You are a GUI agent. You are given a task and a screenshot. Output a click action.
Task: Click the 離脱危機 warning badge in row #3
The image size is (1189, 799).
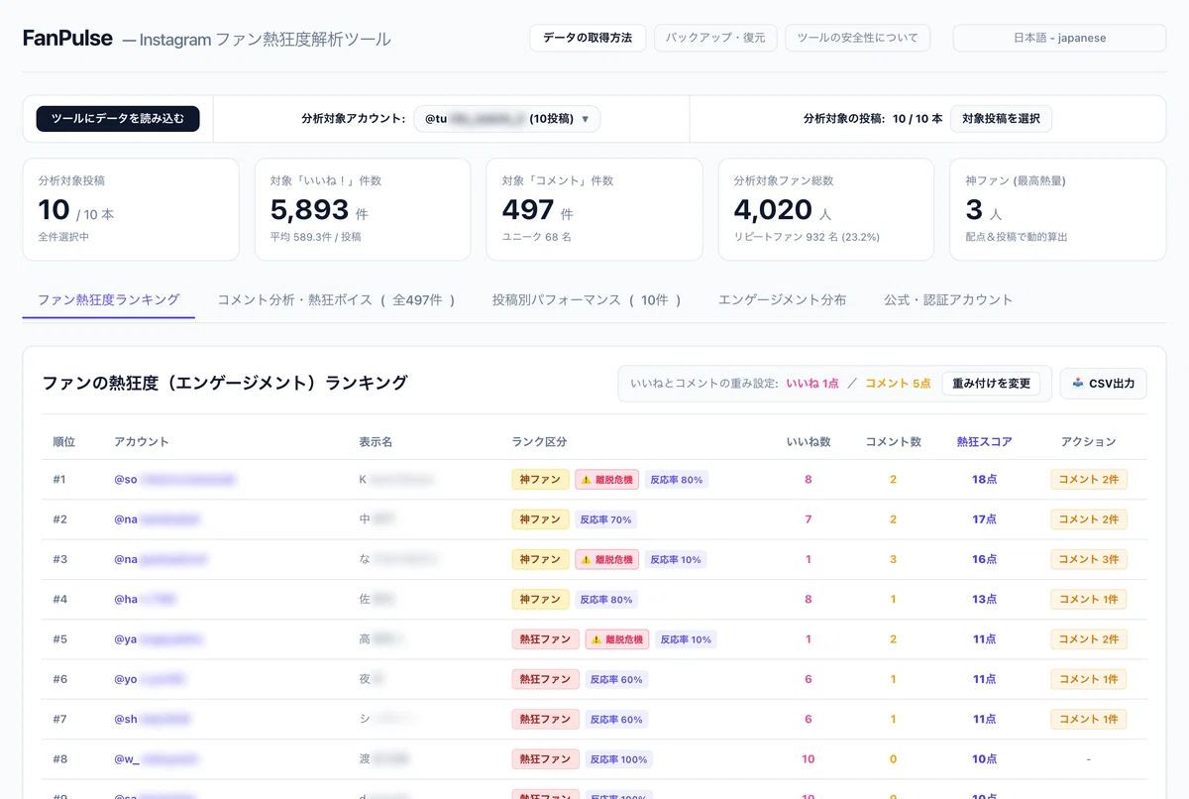606,559
